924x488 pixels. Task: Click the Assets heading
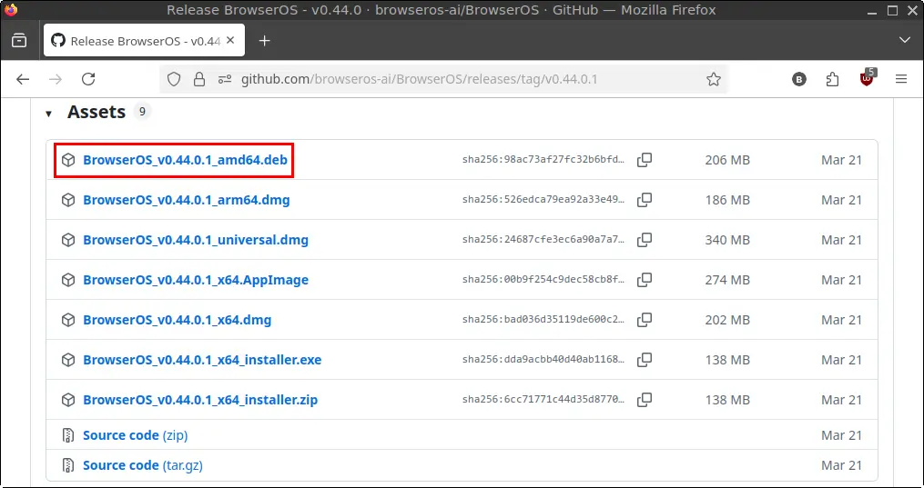pos(96,112)
